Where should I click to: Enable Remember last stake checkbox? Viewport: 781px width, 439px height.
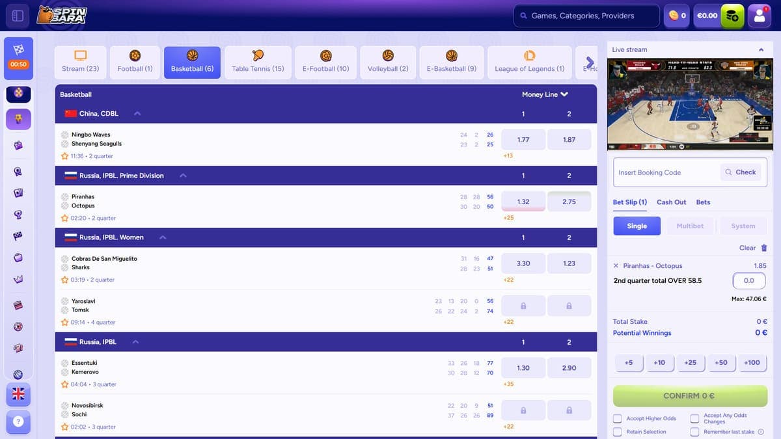tap(694, 432)
